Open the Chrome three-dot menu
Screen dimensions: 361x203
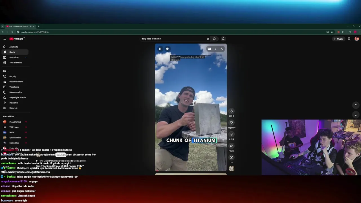point(359,32)
